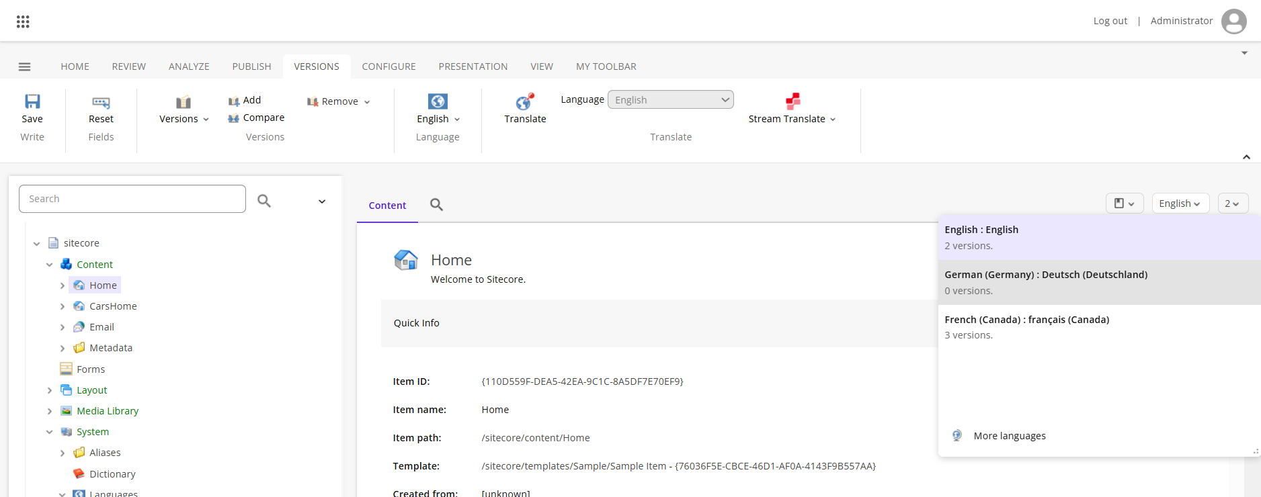The height and width of the screenshot is (497, 1261).
Task: Select the Content editor tab
Action: 387,206
